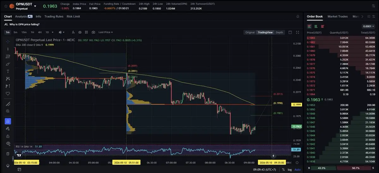Image resolution: width=379 pixels, height=173 pixels.
Task: Open the candlestick chart type dropdown
Action: (x=62, y=32)
